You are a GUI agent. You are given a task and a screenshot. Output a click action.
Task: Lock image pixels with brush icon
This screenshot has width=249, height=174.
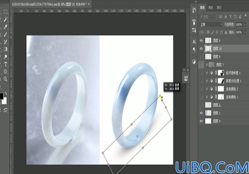click(x=213, y=32)
